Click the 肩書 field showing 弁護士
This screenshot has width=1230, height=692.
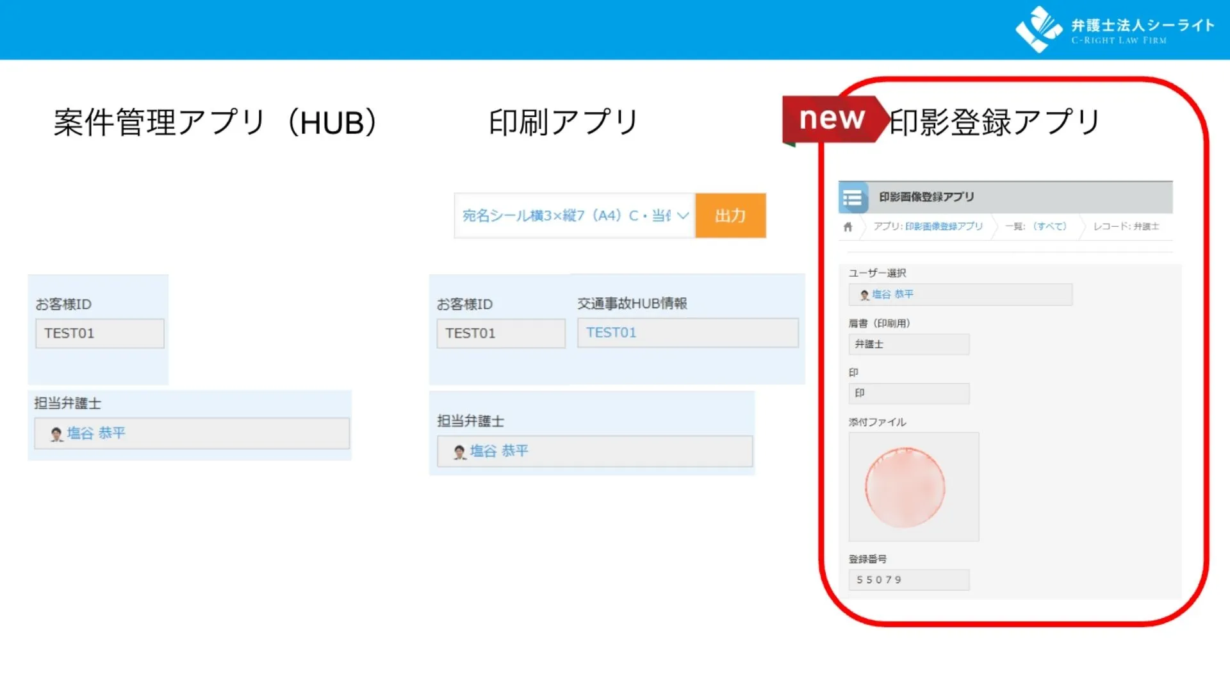pyautogui.click(x=908, y=344)
